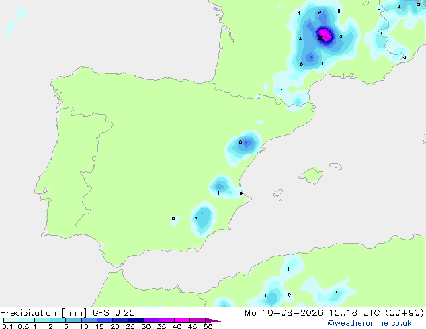
Task: Click the '30' value on the magenta peak in France
Action: (x=321, y=38)
